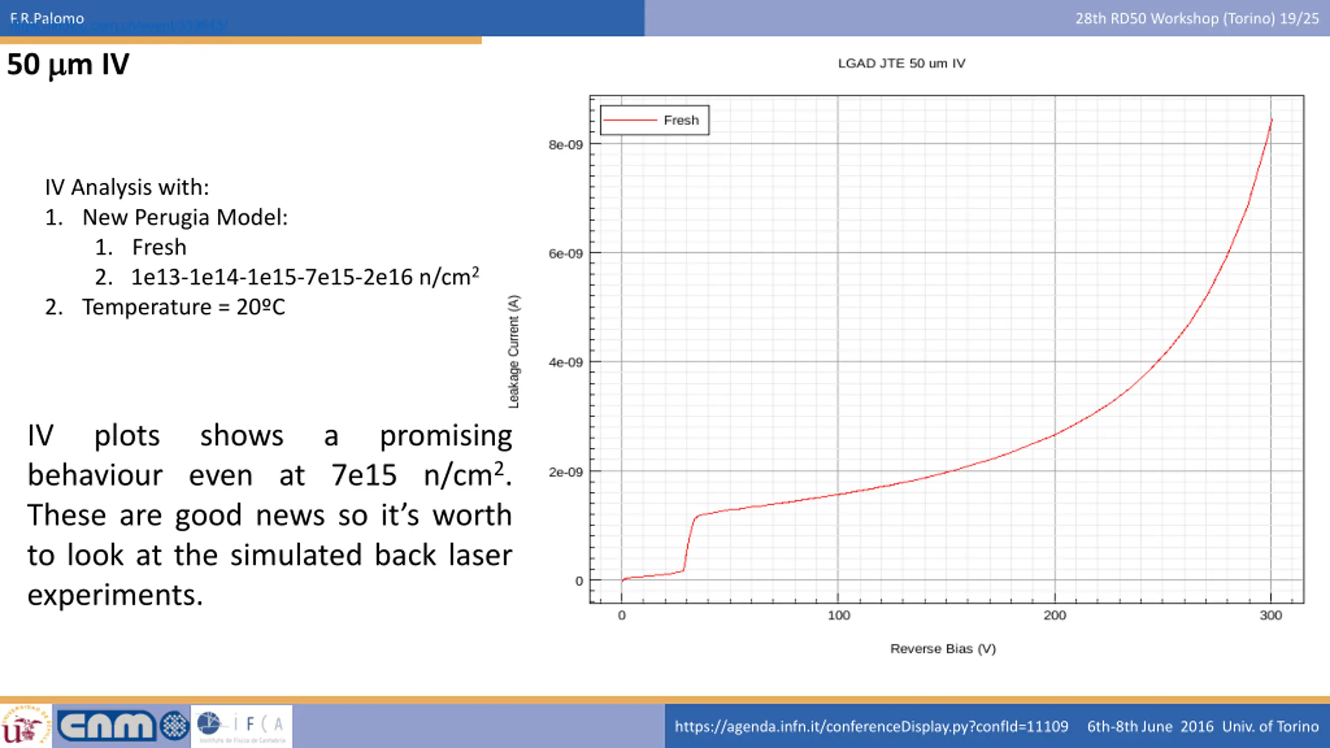Click the slide title '50 µm IV'
The height and width of the screenshot is (748, 1330).
[x=68, y=64]
